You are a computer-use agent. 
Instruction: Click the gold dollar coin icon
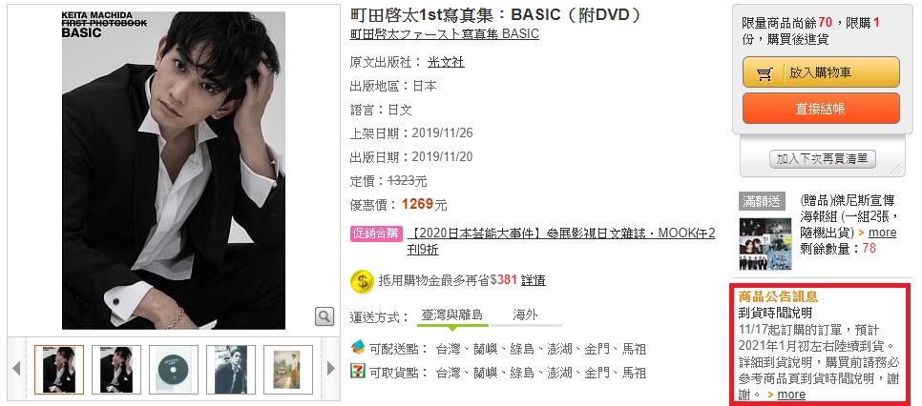click(x=362, y=281)
